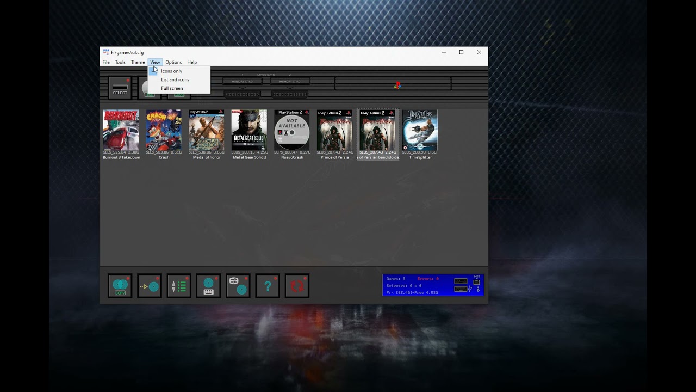The height and width of the screenshot is (392, 696).
Task: Choose 'Icons only' view mode
Action: [x=179, y=71]
